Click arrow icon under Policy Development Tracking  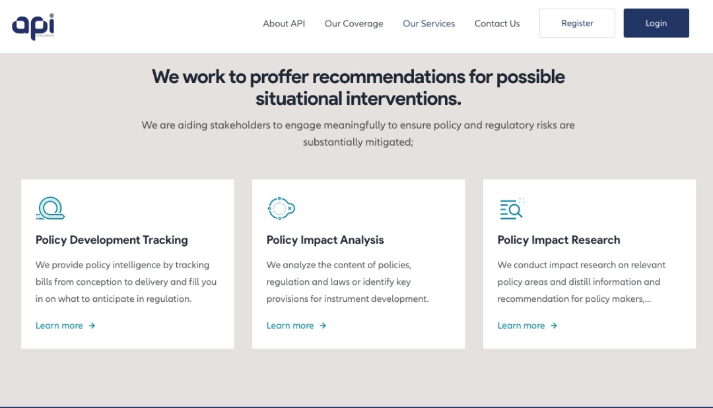coord(92,326)
